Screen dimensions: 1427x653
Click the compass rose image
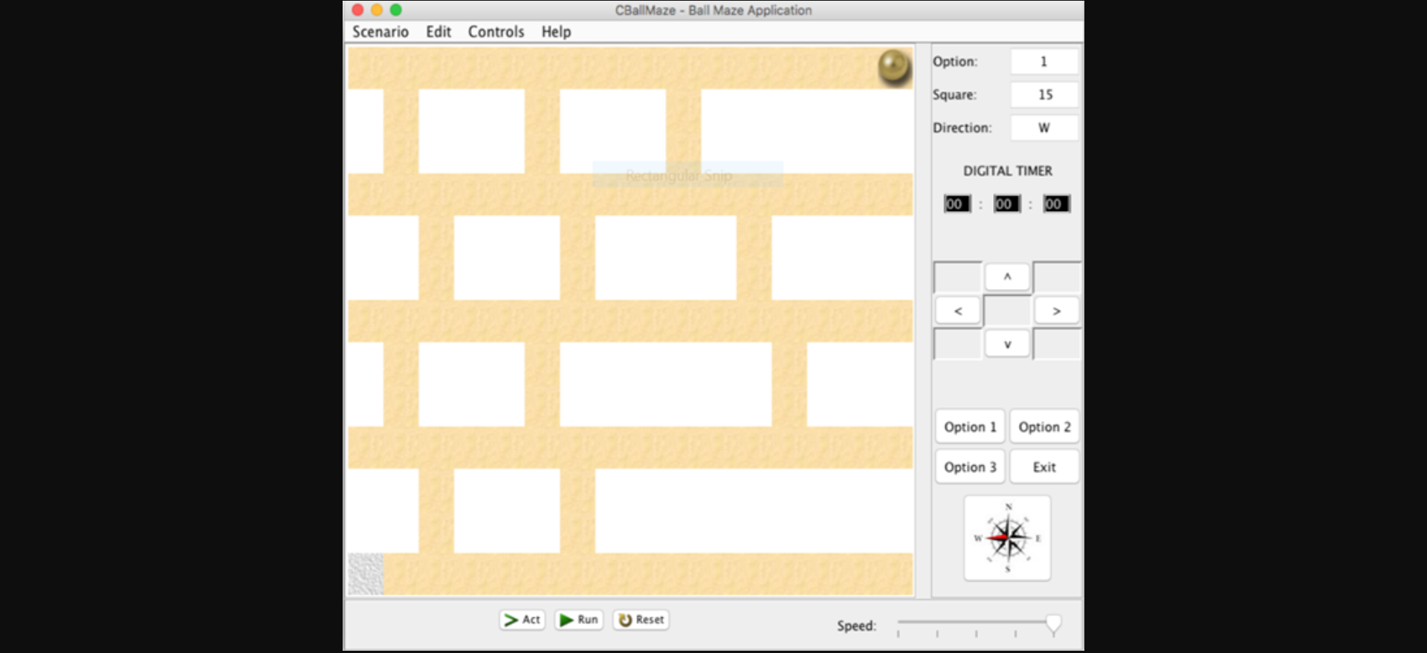[x=1007, y=538]
